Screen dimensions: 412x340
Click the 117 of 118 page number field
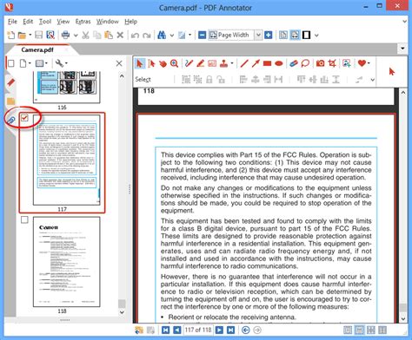click(198, 330)
